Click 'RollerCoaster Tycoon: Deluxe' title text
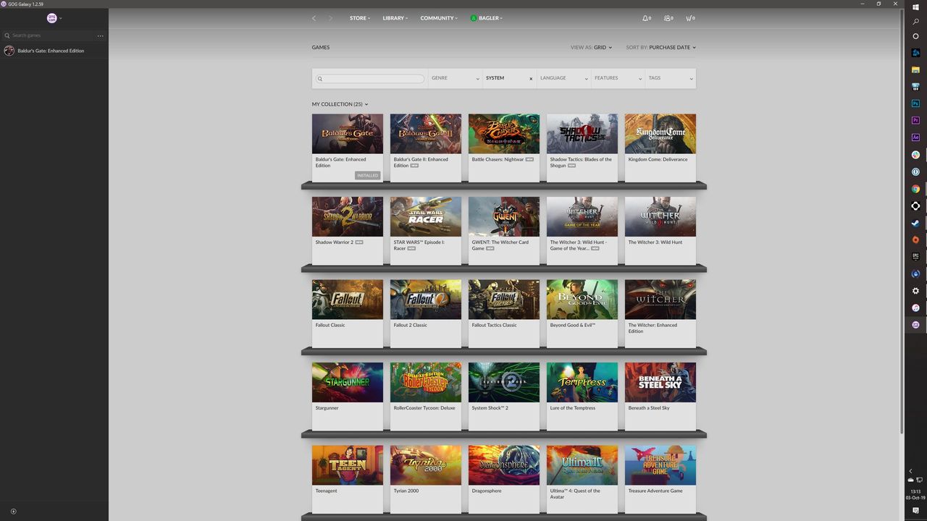The height and width of the screenshot is (521, 927). tap(424, 408)
